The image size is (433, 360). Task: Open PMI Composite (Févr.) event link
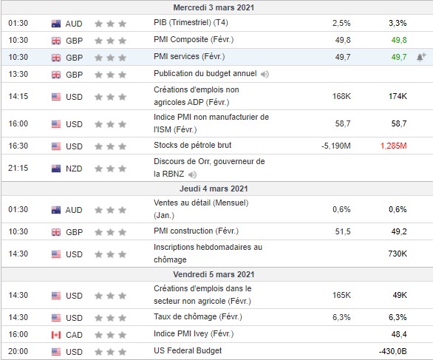tap(194, 40)
